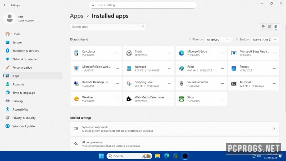This screenshot has height=161, width=286.
Task: Switch to grid view layout
Action: click(x=270, y=27)
